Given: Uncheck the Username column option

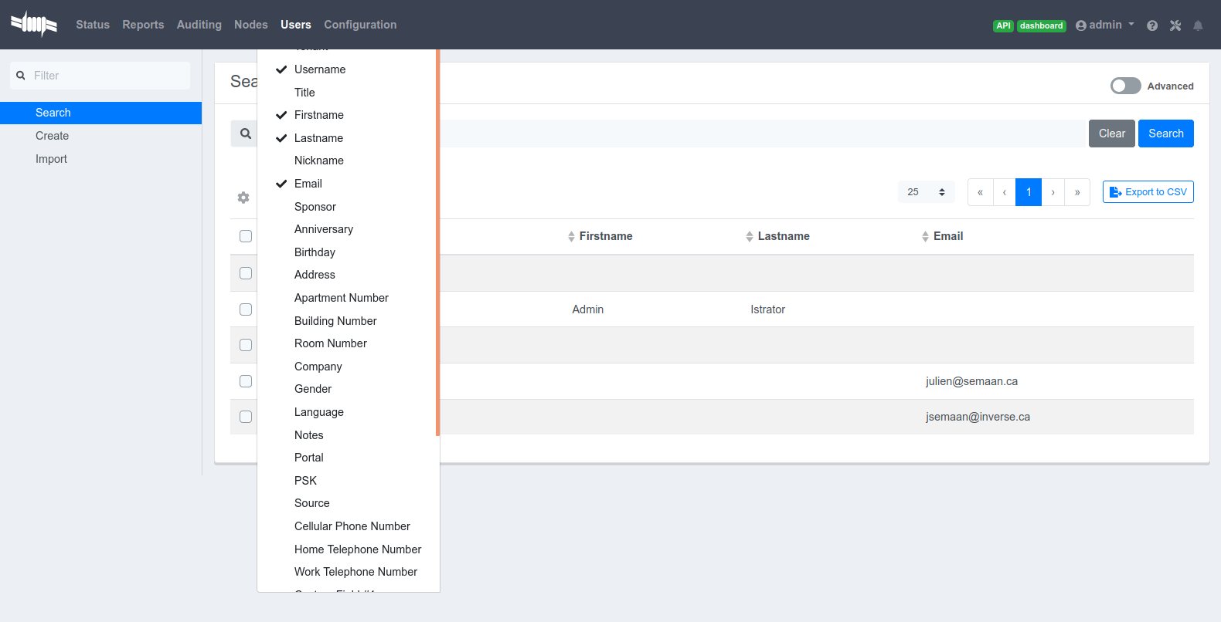Looking at the screenshot, I should tap(348, 69).
